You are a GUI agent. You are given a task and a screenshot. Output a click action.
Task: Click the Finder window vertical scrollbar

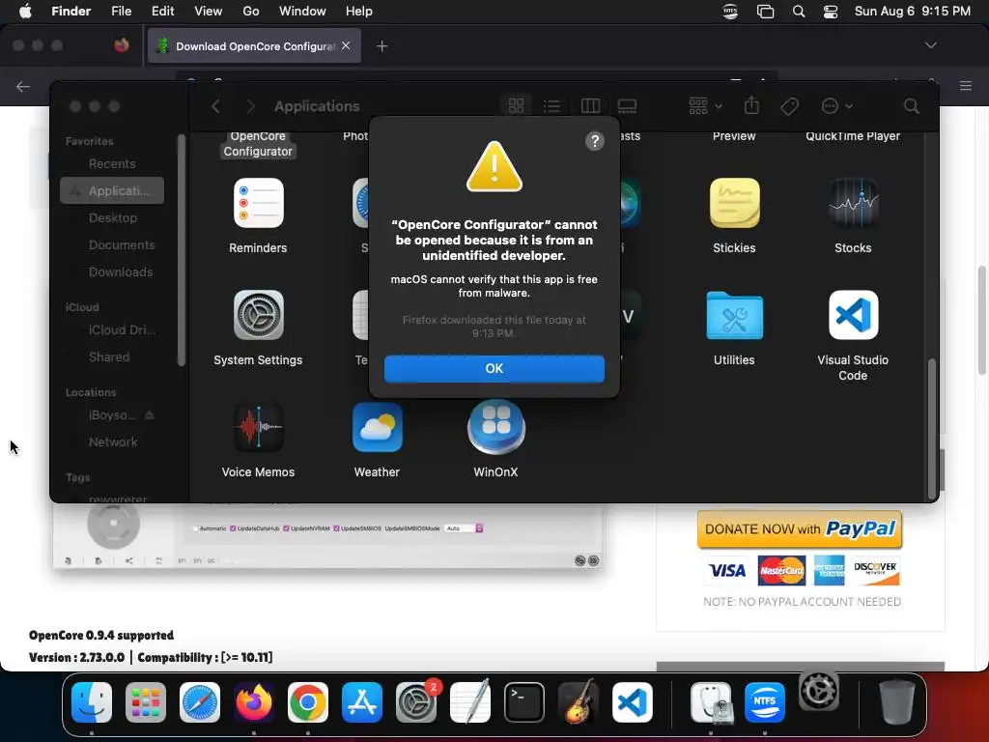coord(932,429)
